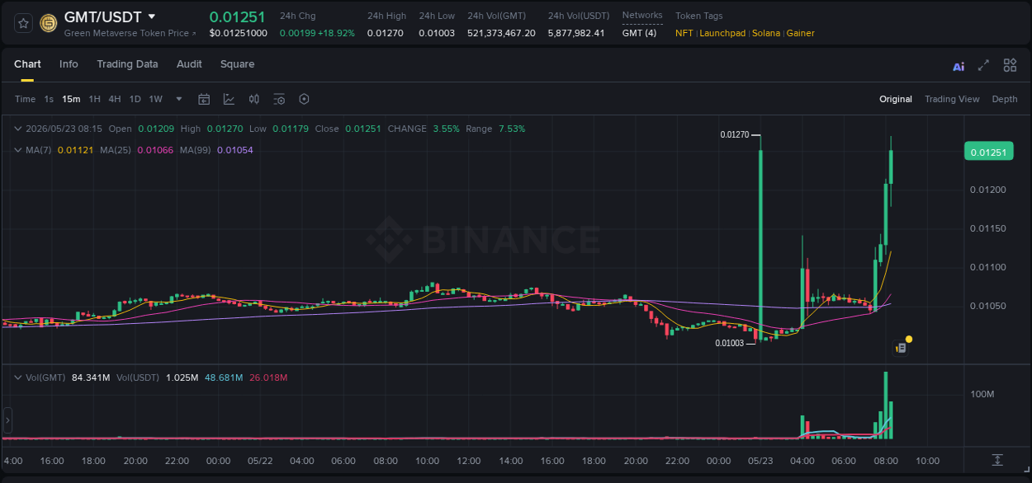The image size is (1032, 483).
Task: Click the NFT token tag
Action: [684, 33]
